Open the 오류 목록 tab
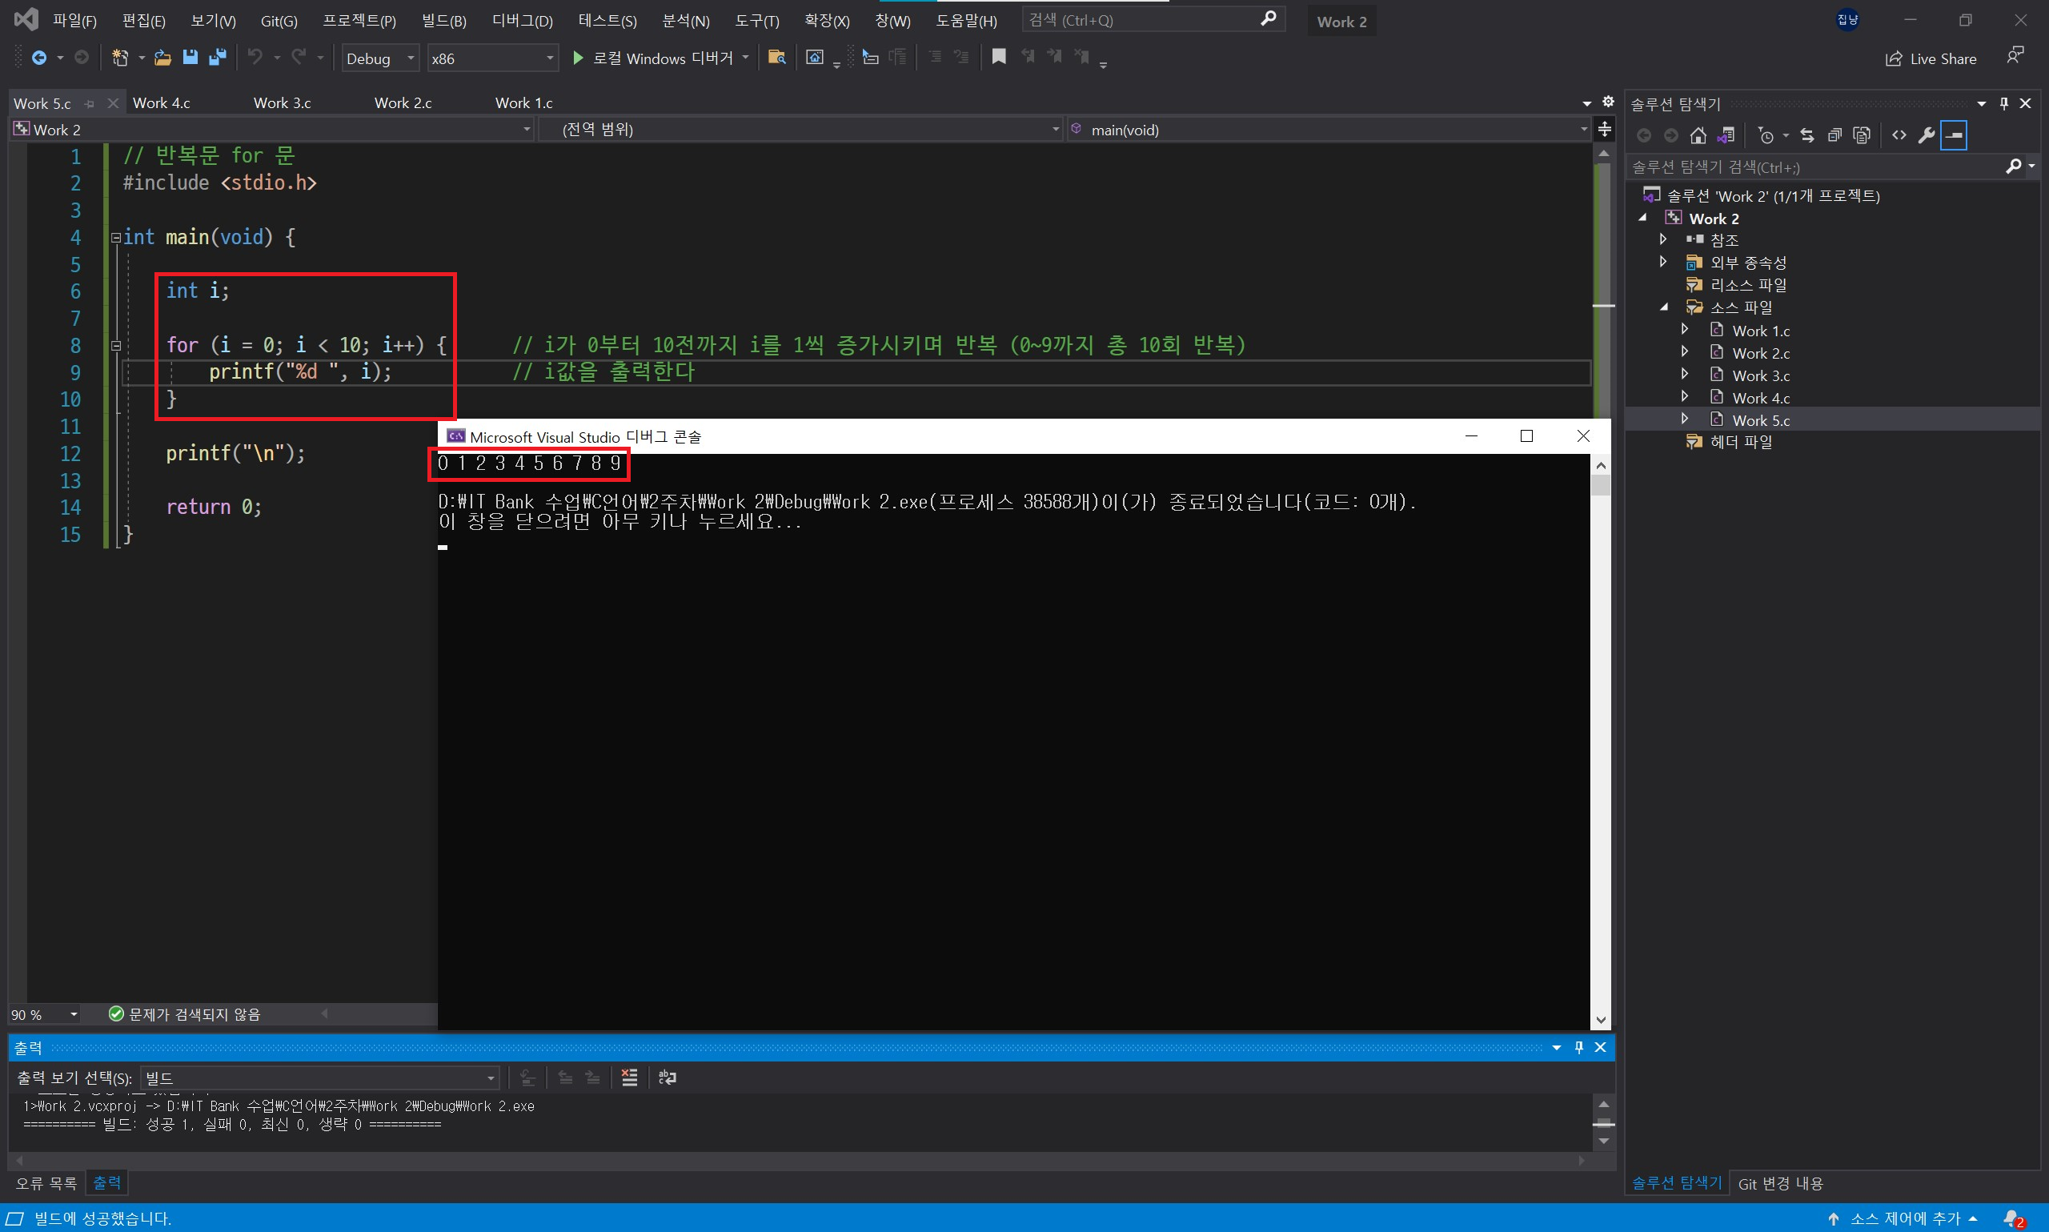This screenshot has width=2049, height=1232. (46, 1183)
